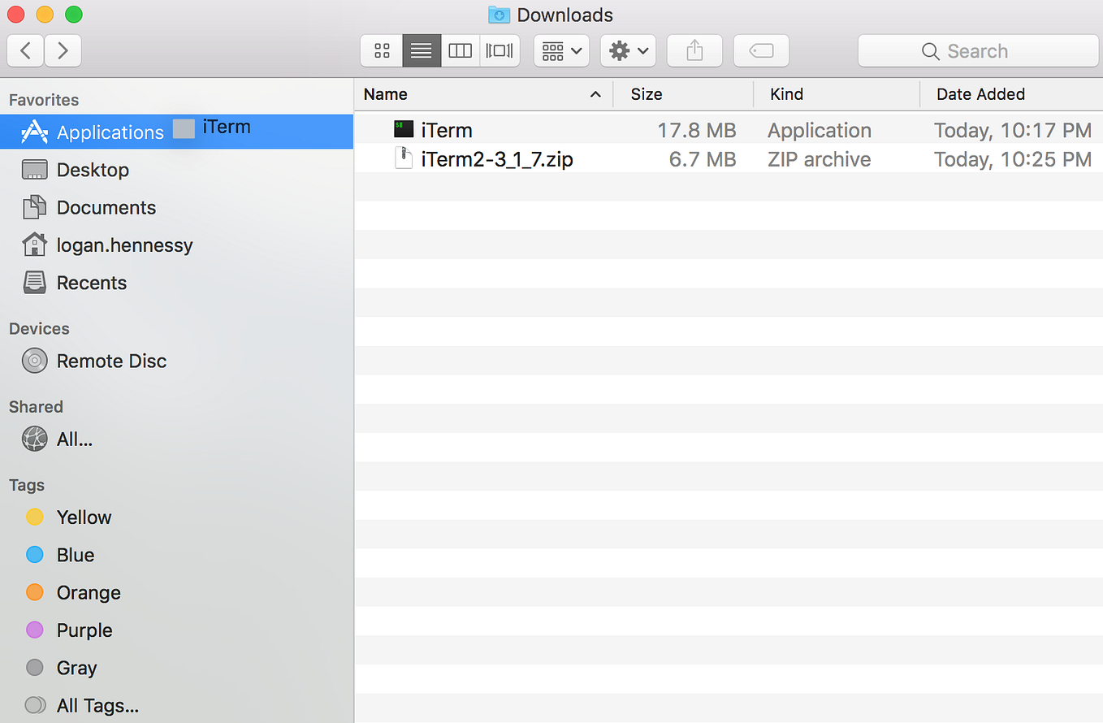This screenshot has height=723, width=1103.
Task: Click the zip archive file icon
Action: point(404,158)
